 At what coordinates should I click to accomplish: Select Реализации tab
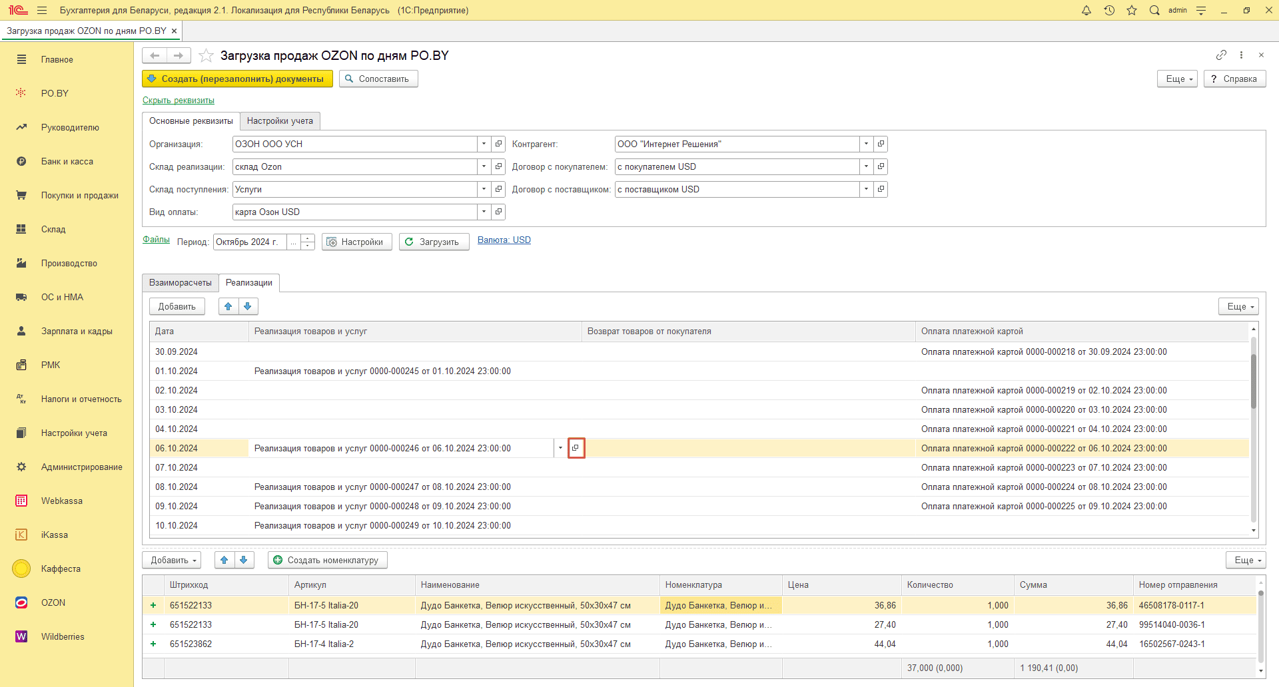[x=249, y=282]
